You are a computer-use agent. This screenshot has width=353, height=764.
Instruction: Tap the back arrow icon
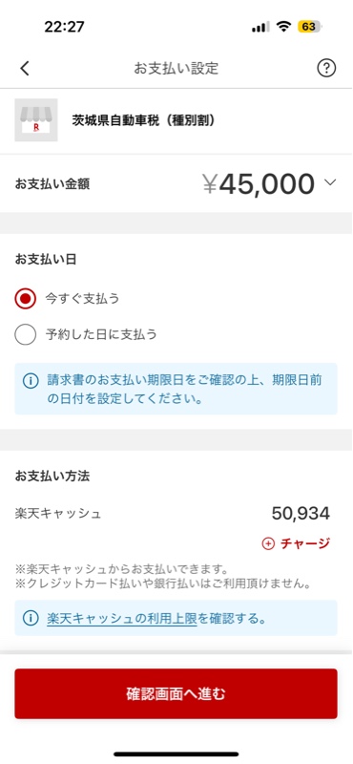coord(25,69)
